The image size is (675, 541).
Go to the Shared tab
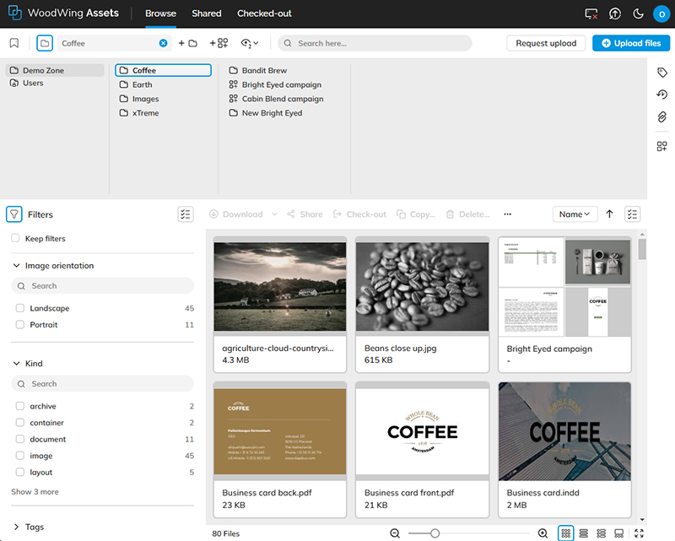tap(207, 14)
